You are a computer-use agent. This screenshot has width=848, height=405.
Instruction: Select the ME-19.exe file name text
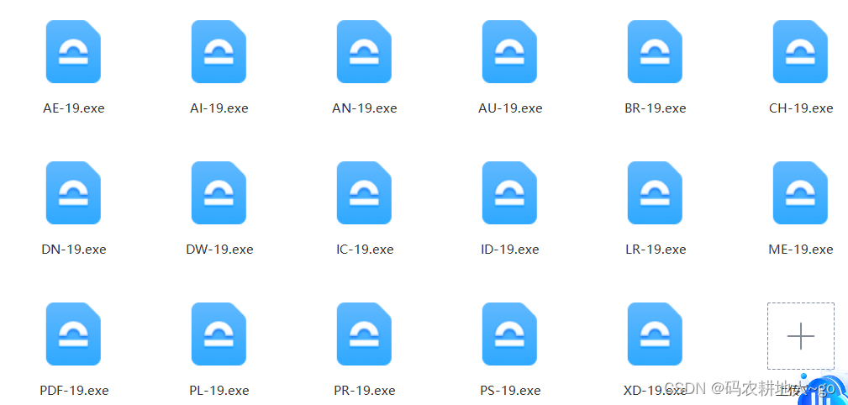tap(800, 250)
